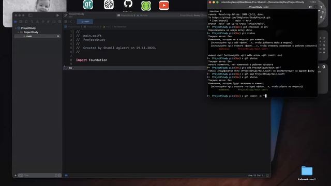The height and width of the screenshot is (186, 331).
Task: Open the Find navigator magnifier icon
Action: tap(32, 22)
